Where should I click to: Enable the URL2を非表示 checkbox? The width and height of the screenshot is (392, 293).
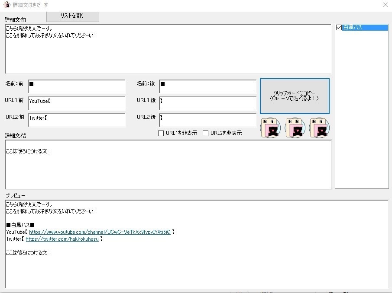click(205, 133)
